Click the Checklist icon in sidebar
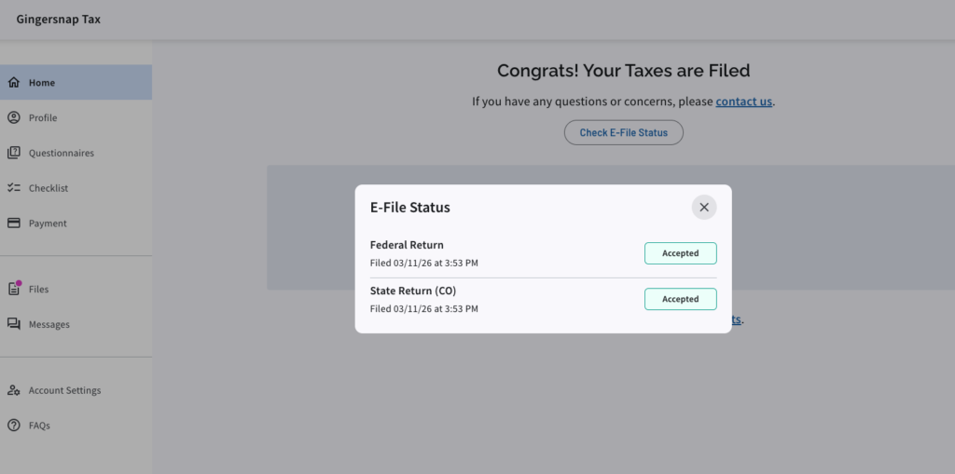955x474 pixels. pos(14,188)
